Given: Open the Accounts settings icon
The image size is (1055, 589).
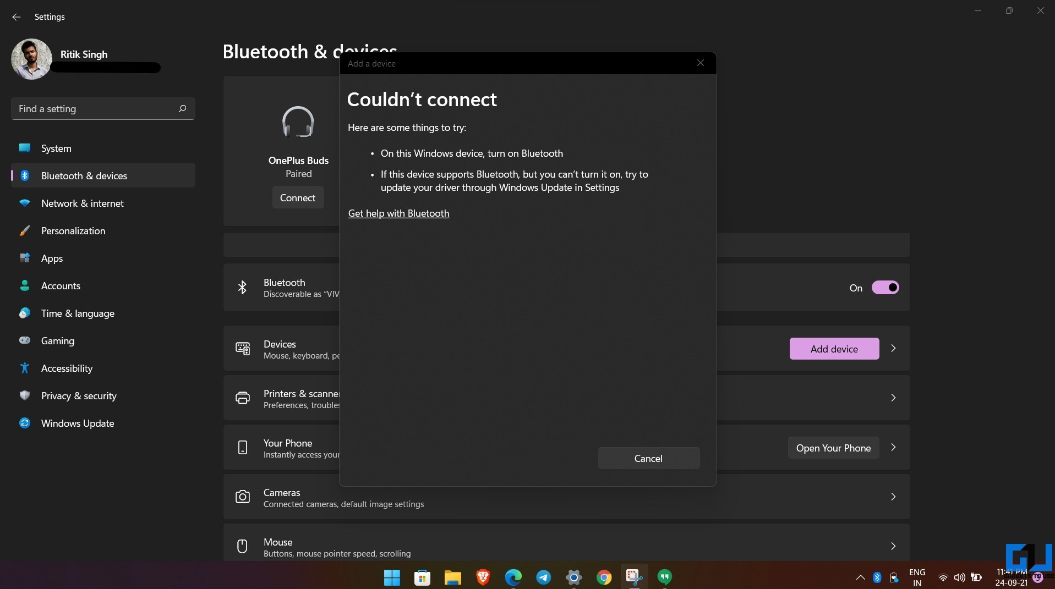Looking at the screenshot, I should point(25,285).
